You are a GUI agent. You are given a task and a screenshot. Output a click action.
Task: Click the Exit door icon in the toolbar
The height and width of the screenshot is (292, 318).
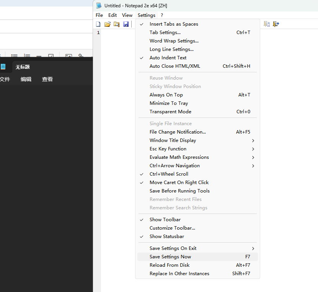click(276, 24)
